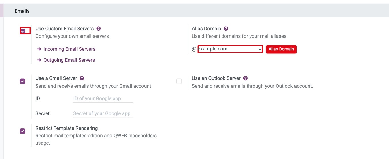Click help icon beside Use an Outlook Server
The image size is (389, 159).
tap(245, 78)
